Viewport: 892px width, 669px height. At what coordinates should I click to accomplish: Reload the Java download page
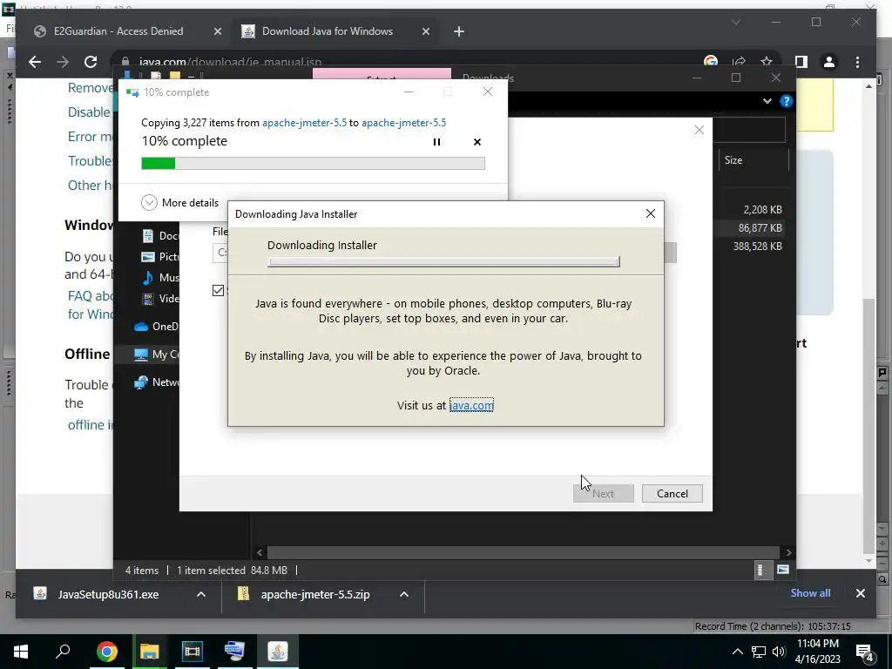91,62
